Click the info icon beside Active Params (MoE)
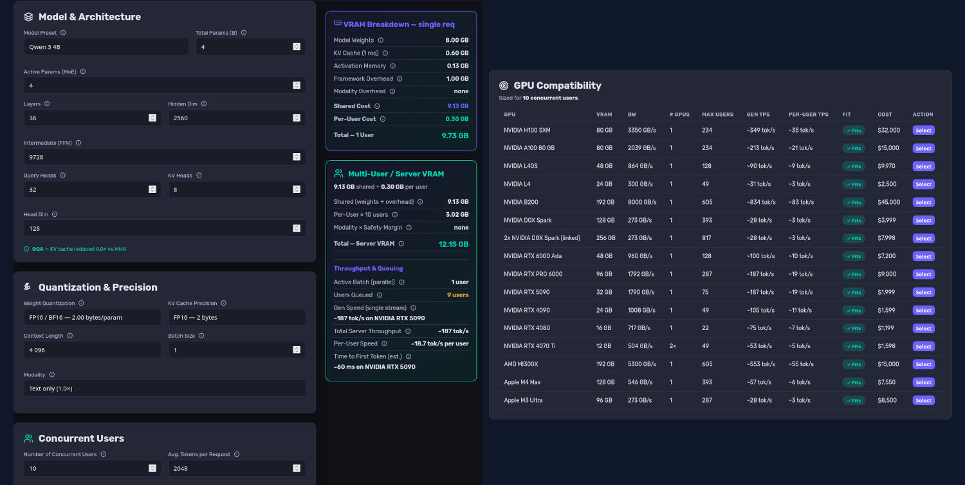 click(83, 72)
